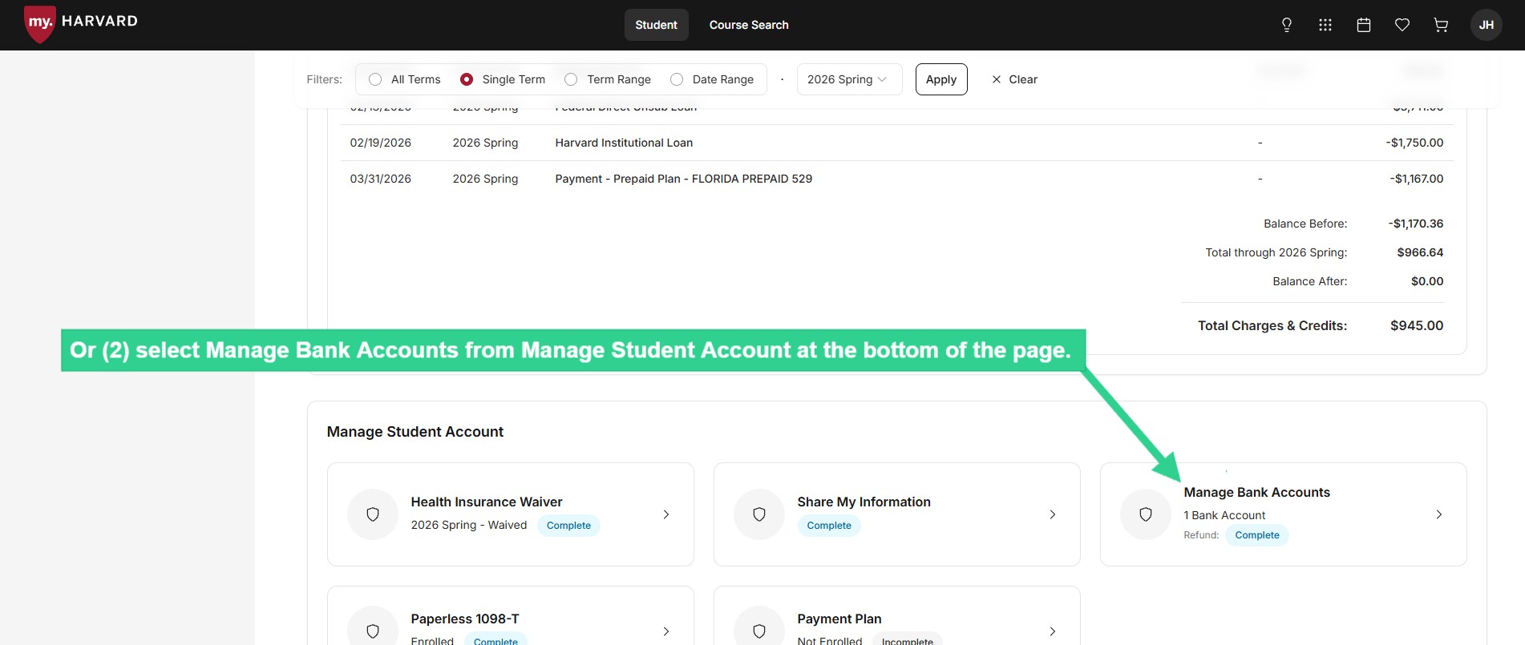Open the Paperless 1098-T title
This screenshot has width=1525, height=645.
[465, 619]
